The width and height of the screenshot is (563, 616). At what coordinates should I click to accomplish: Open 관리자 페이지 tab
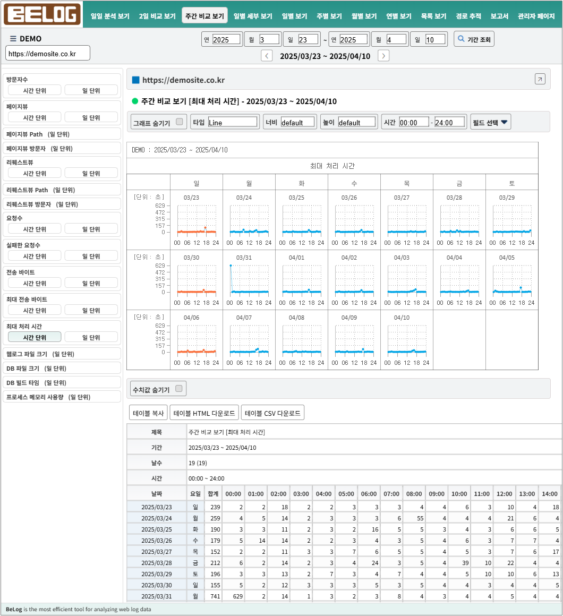536,16
